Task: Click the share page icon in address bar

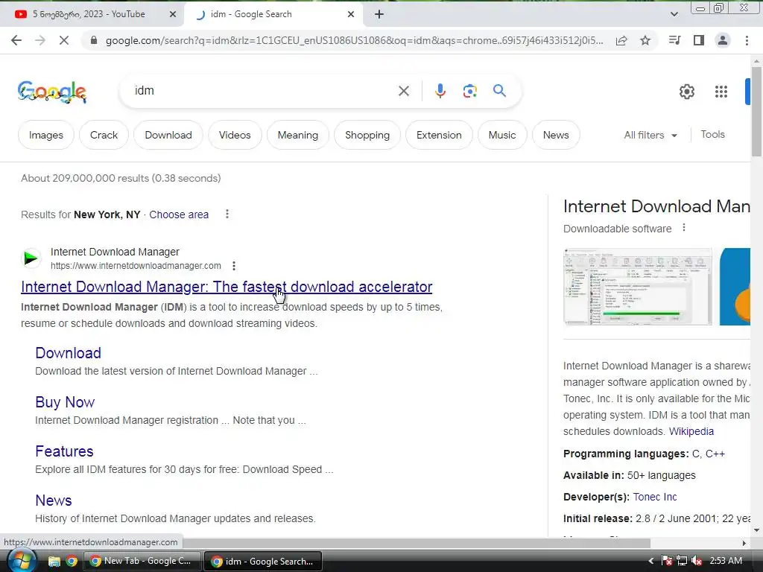Action: [621, 40]
